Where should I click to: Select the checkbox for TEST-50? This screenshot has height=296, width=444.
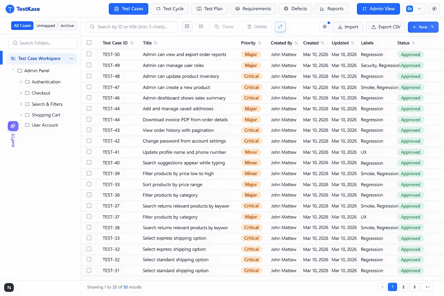(89, 54)
